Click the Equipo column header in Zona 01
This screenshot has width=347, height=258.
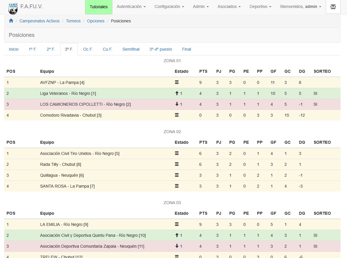(47, 71)
